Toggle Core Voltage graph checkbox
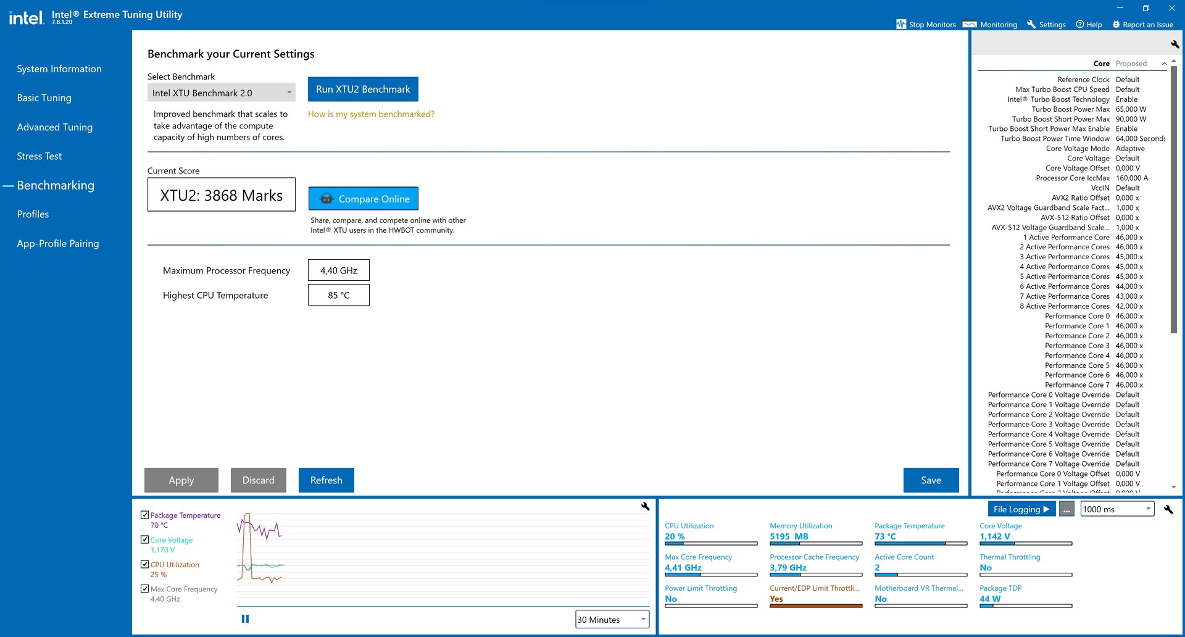The width and height of the screenshot is (1185, 637). pyautogui.click(x=144, y=539)
